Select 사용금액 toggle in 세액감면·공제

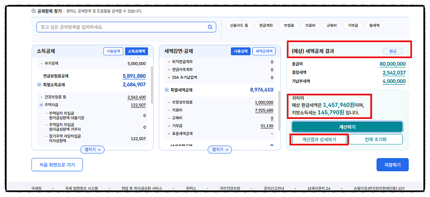[240, 51]
